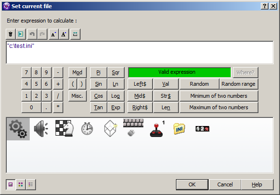280x195 pixels.
Task: Select the chessboard Storyboard object icon
Action: click(x=64, y=128)
